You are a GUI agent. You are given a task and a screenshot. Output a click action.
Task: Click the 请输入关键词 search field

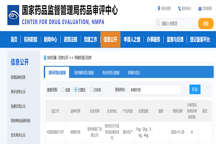click(x=178, y=24)
